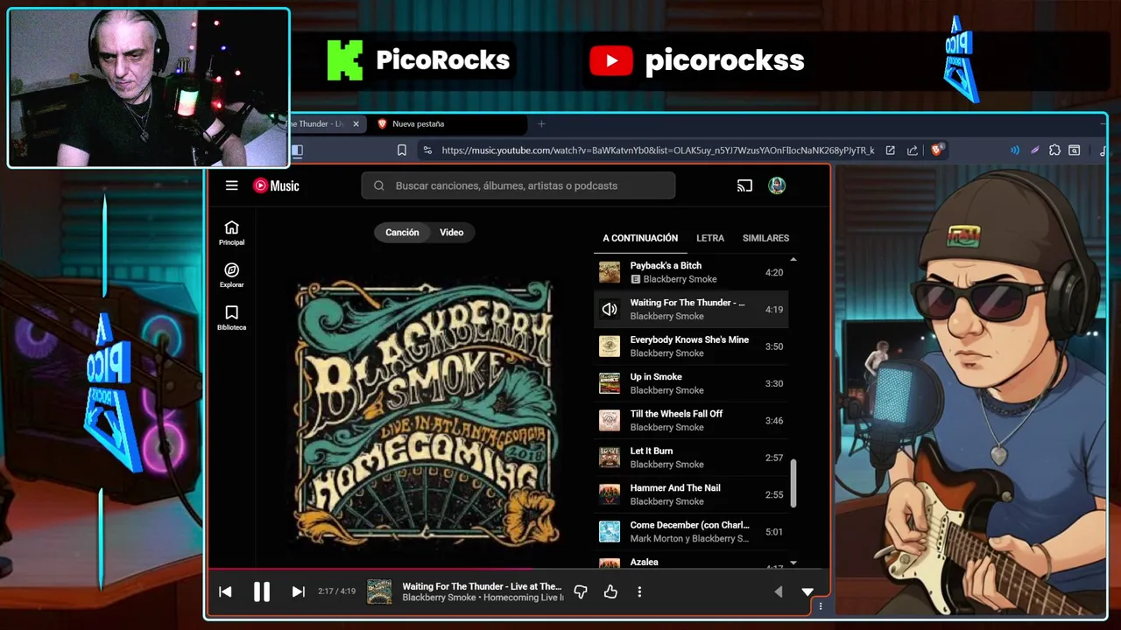Image resolution: width=1121 pixels, height=630 pixels.
Task: Click the player bar song thumbnail
Action: pyautogui.click(x=379, y=591)
